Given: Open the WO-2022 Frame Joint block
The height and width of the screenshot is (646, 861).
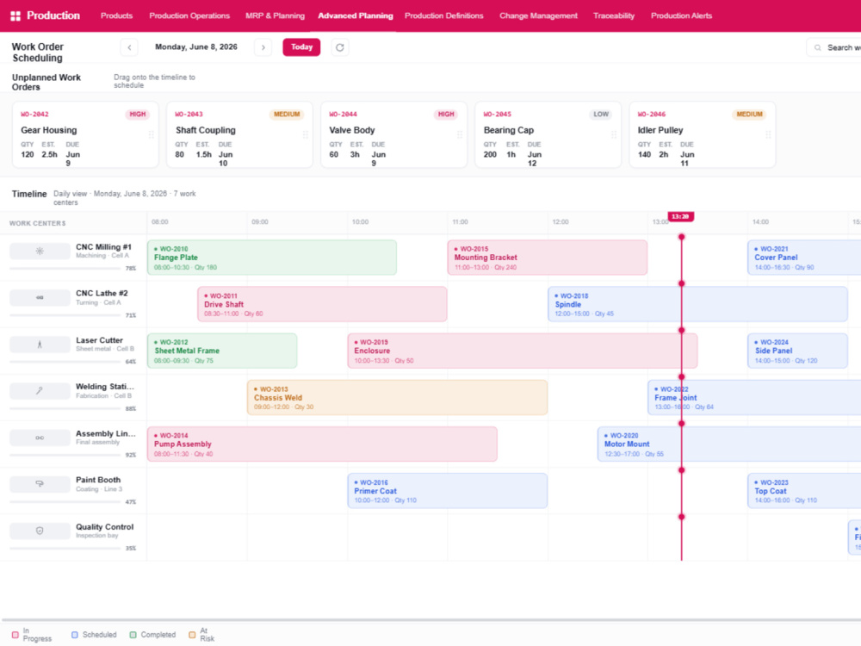Looking at the screenshot, I should coord(754,398).
